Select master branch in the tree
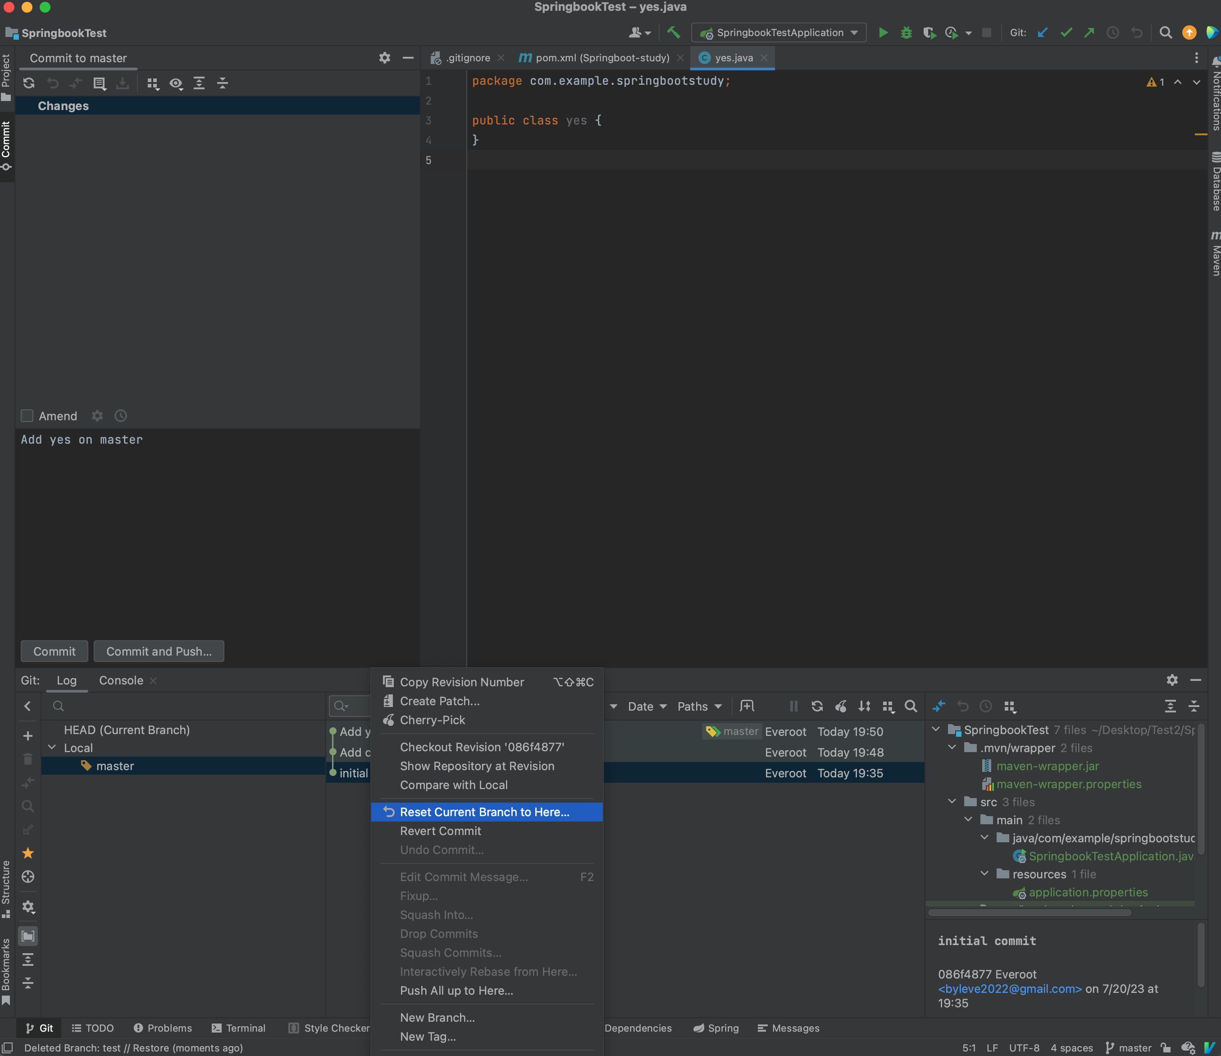 pos(182,765)
